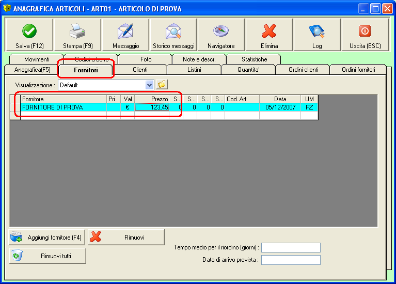Switch to the Clienti tab
This screenshot has width=396, height=284.
click(x=140, y=70)
